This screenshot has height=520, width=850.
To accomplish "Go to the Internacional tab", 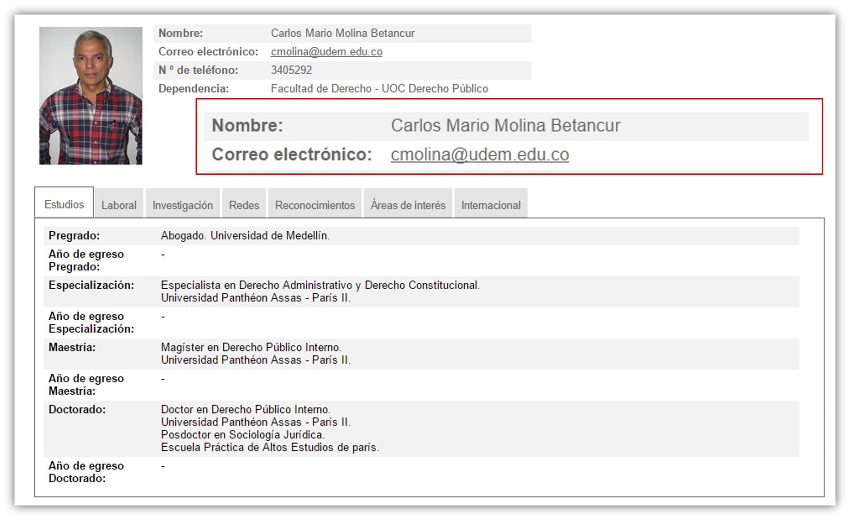I will click(x=491, y=205).
